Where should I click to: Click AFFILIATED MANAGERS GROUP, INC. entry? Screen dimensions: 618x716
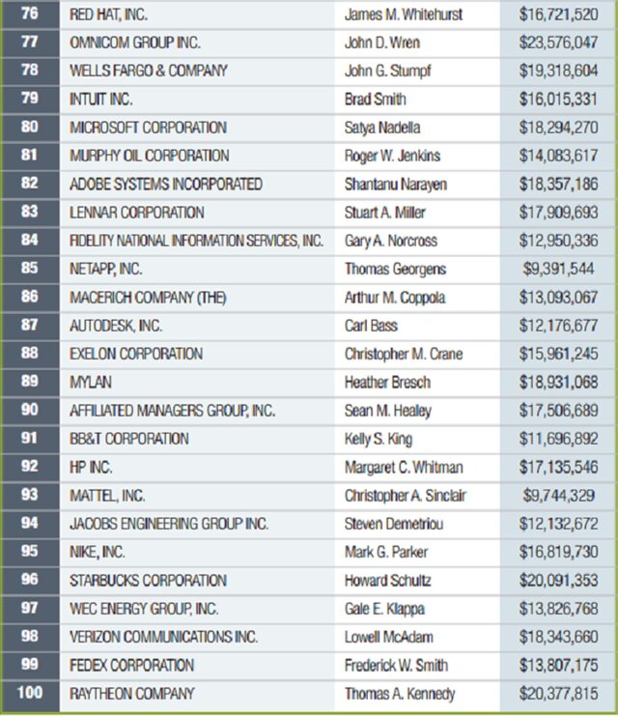173,411
